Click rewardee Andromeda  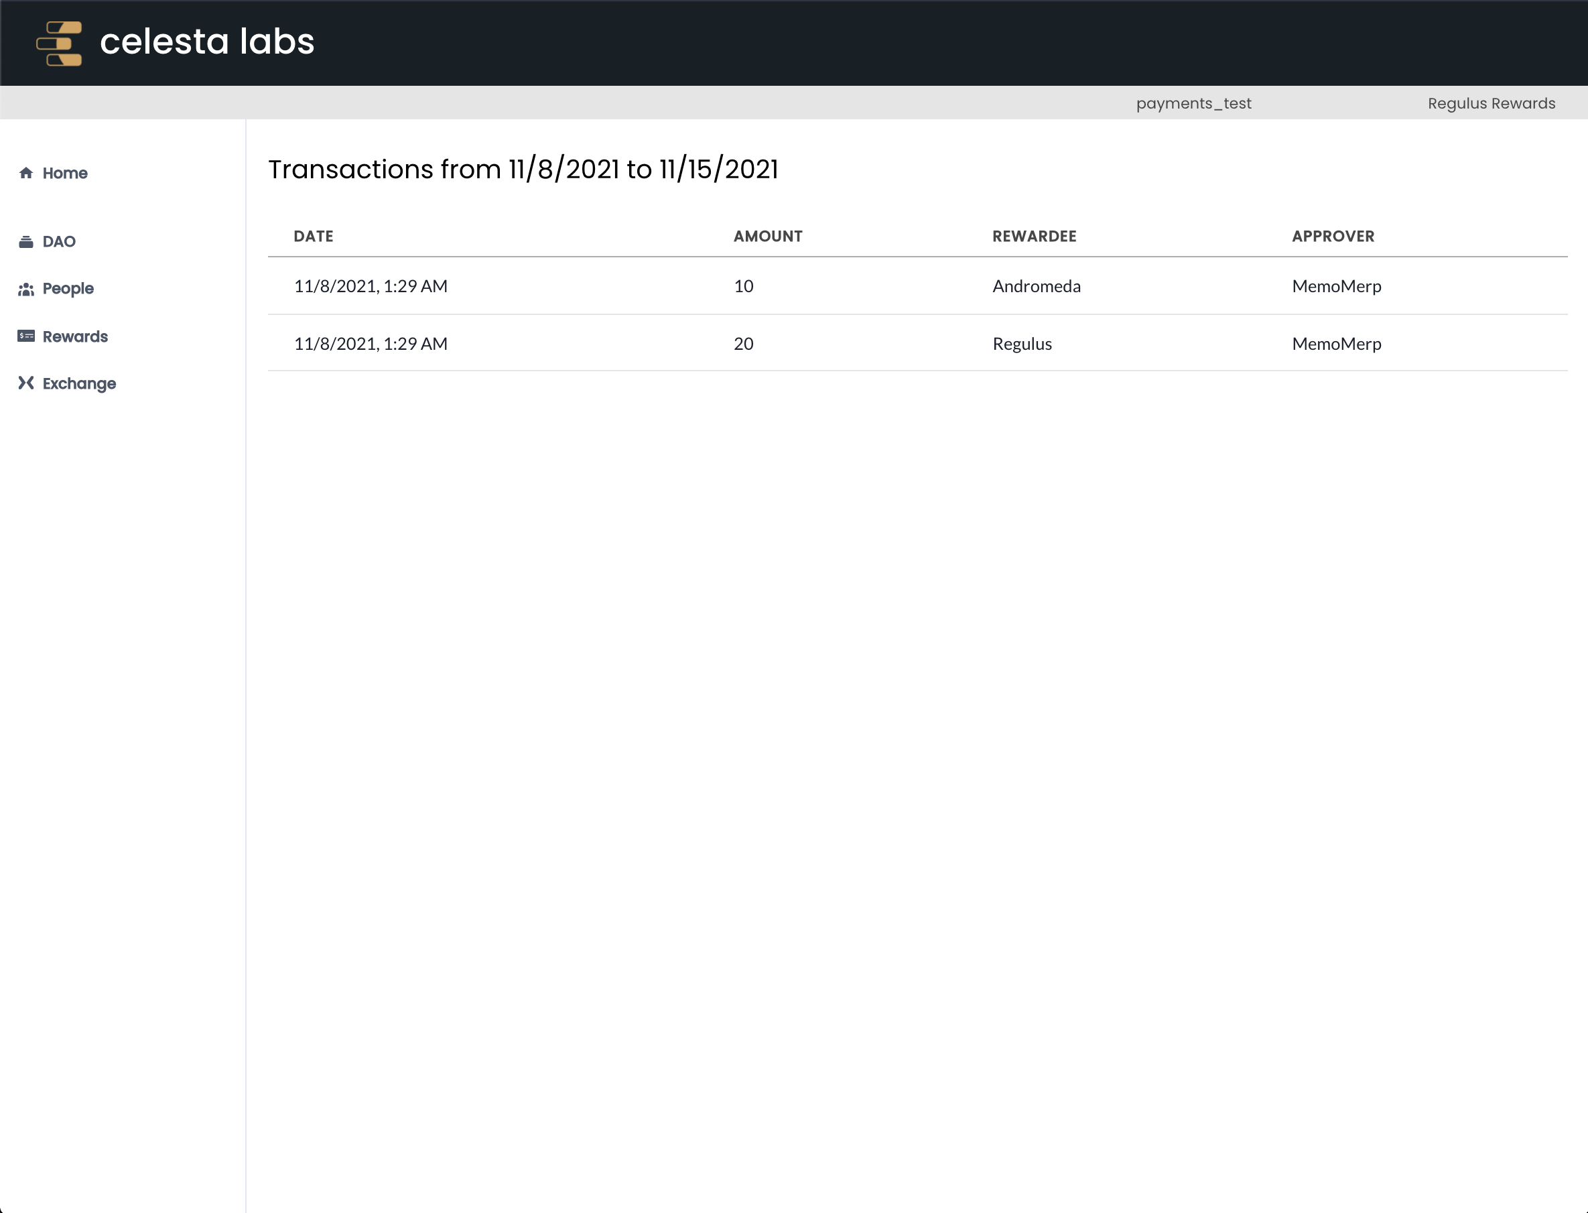[x=1037, y=287]
